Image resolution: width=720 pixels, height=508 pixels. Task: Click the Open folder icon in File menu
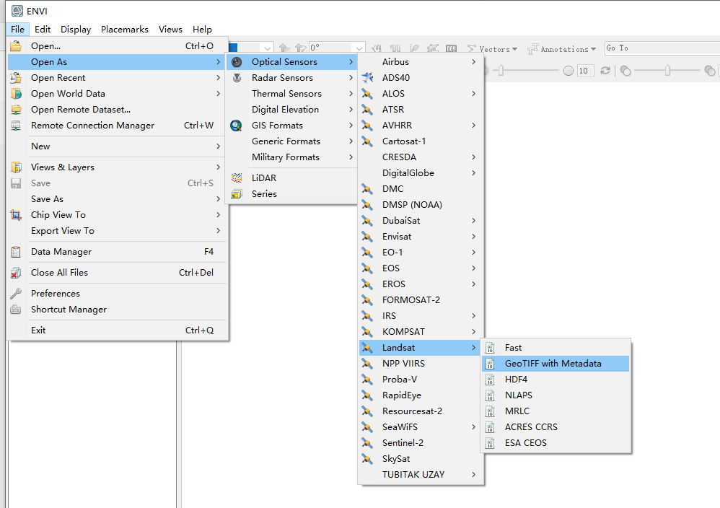16,46
